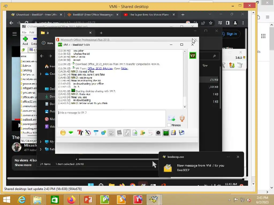Click the send message arrow icon
This screenshot has width=274, height=205.
(172, 118)
